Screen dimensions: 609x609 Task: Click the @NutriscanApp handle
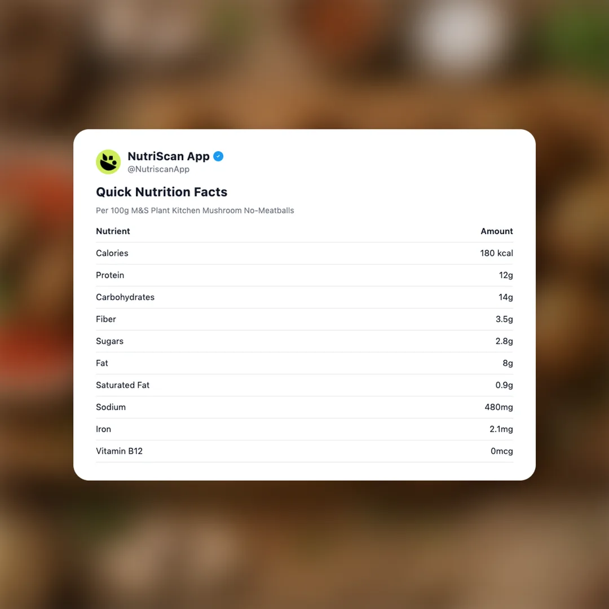(158, 169)
